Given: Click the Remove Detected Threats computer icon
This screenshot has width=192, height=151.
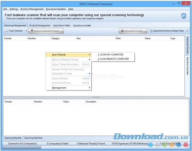Looking at the screenshot, I should [32, 31].
